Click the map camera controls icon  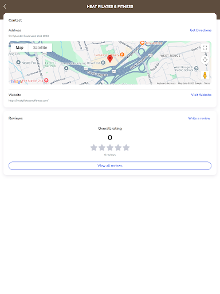pos(205,60)
